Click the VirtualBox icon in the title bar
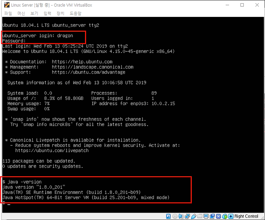The image size is (265, 220). 7,5
